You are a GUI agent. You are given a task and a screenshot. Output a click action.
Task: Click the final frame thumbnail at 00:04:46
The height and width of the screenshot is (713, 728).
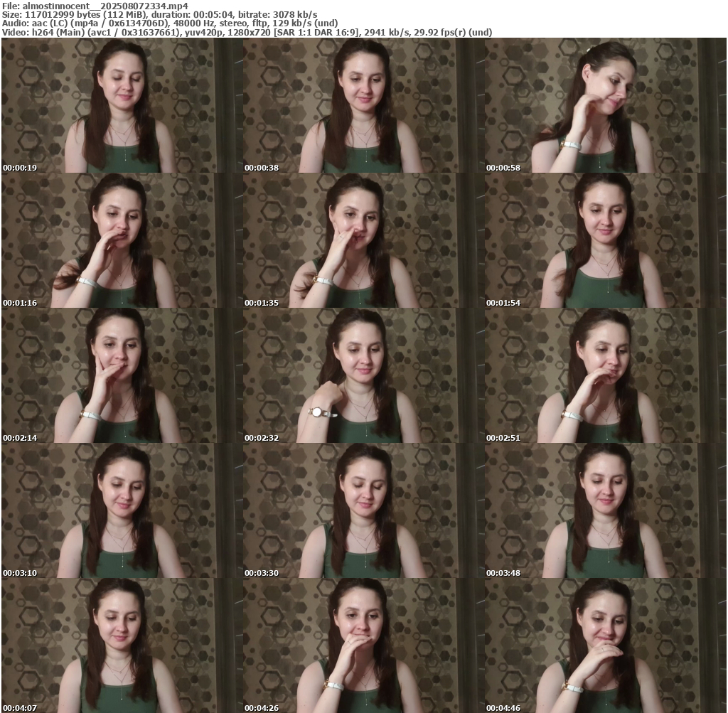pyautogui.click(x=605, y=645)
